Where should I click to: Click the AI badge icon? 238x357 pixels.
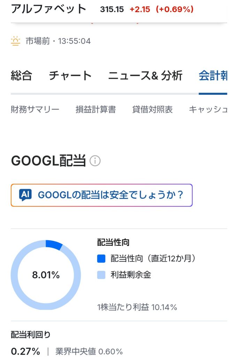tap(24, 195)
